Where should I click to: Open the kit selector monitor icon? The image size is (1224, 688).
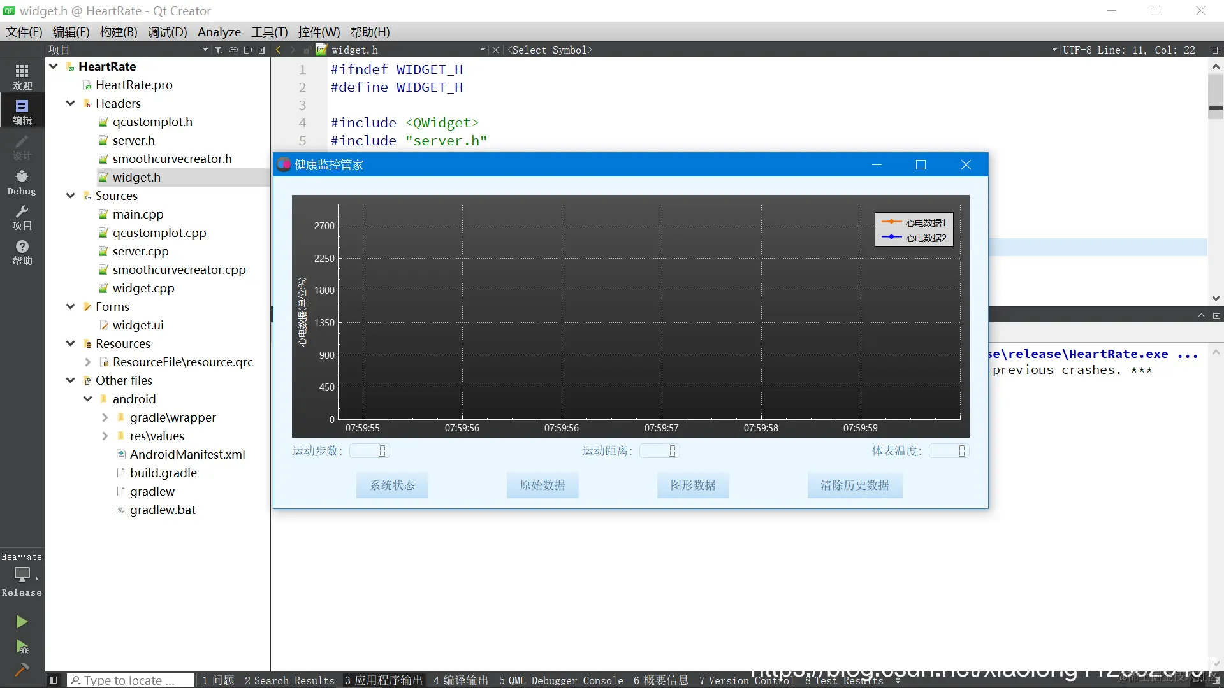point(22,574)
